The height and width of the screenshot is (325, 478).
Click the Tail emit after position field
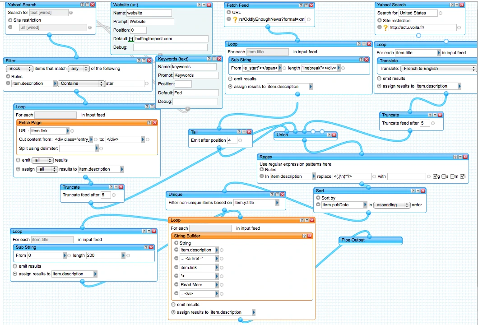pos(232,140)
